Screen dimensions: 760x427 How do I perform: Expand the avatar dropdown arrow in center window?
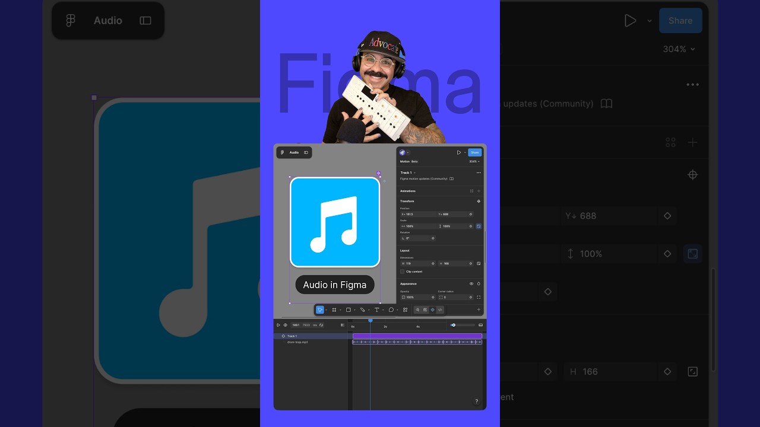(408, 152)
